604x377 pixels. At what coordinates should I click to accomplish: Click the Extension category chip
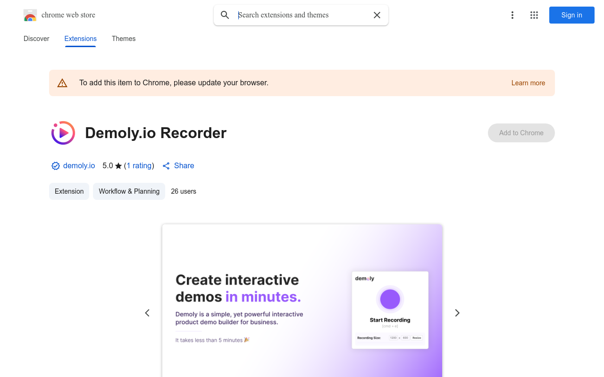69,191
